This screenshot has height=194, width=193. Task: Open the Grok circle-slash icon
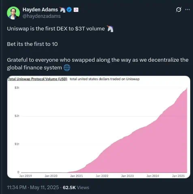pos(178,10)
